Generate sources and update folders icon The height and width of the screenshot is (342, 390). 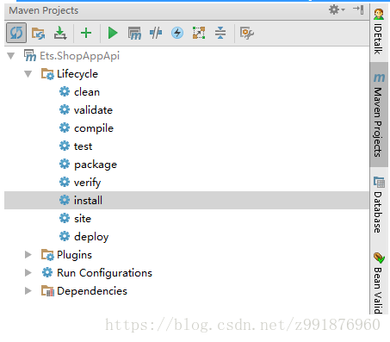(38, 34)
